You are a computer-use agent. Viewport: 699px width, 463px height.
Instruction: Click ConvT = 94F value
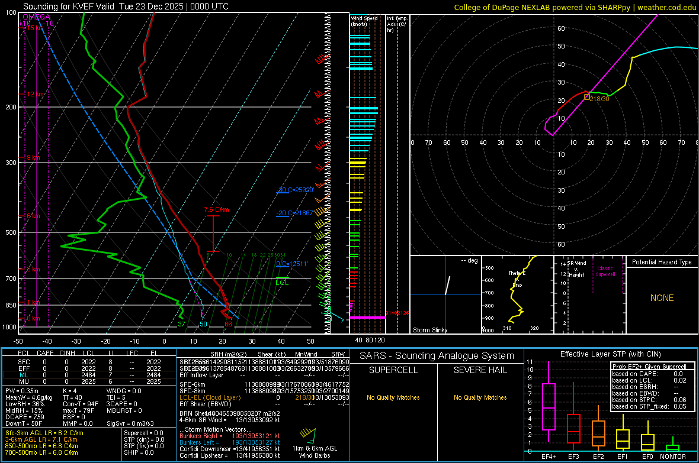coord(81,404)
